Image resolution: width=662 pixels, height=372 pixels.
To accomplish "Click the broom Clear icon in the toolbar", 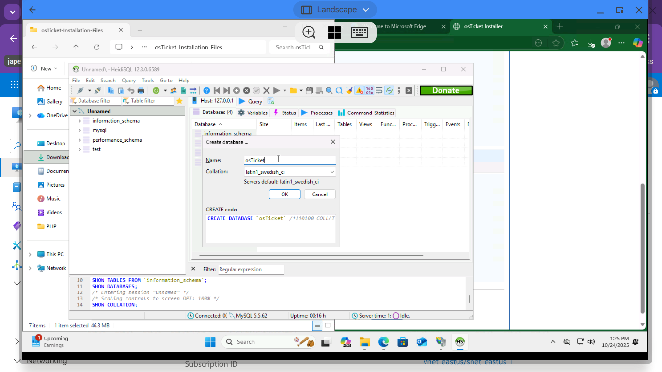I will (349, 90).
